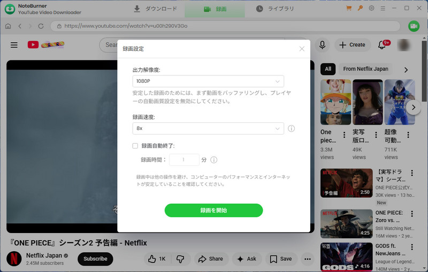Click the Share button
The height and width of the screenshot is (272, 428).
pyautogui.click(x=210, y=259)
